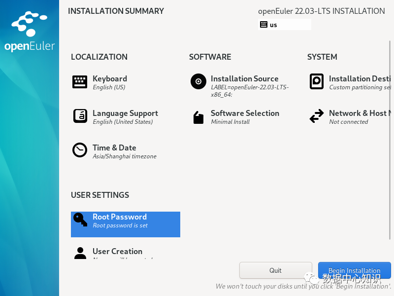Click the keyboard layout icon next to us
The height and width of the screenshot is (296, 394).
click(x=263, y=24)
